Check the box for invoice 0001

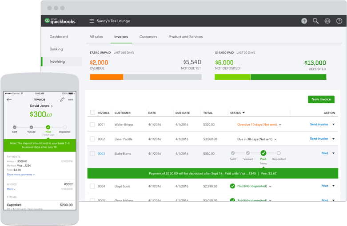pyautogui.click(x=92, y=125)
